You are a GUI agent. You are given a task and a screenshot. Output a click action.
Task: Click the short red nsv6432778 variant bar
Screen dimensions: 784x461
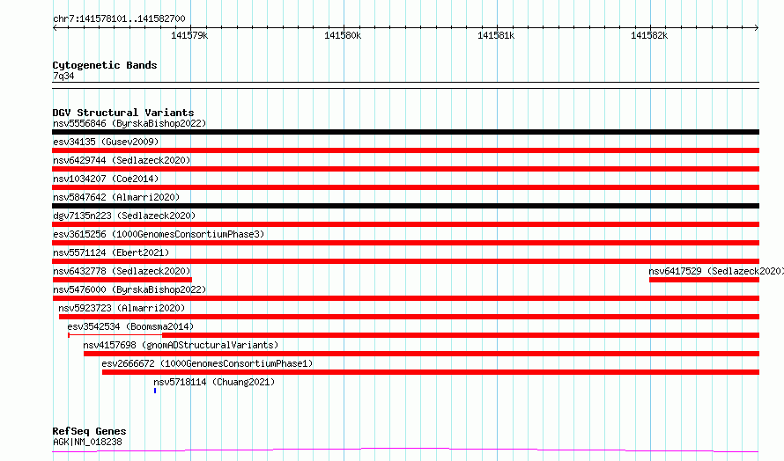coord(122,280)
